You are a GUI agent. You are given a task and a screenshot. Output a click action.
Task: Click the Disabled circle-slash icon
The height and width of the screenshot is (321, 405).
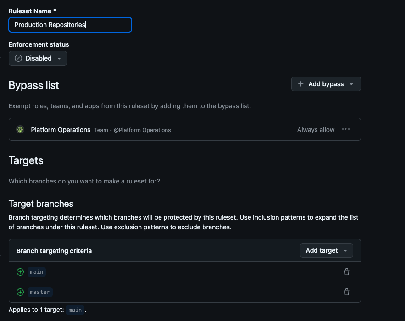click(x=18, y=58)
